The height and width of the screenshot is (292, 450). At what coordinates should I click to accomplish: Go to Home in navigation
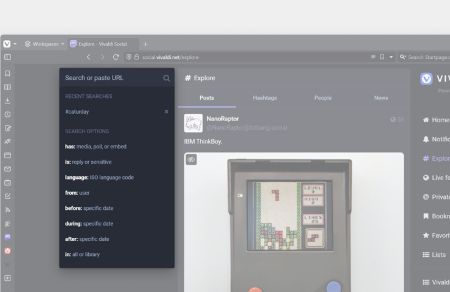coord(435,120)
